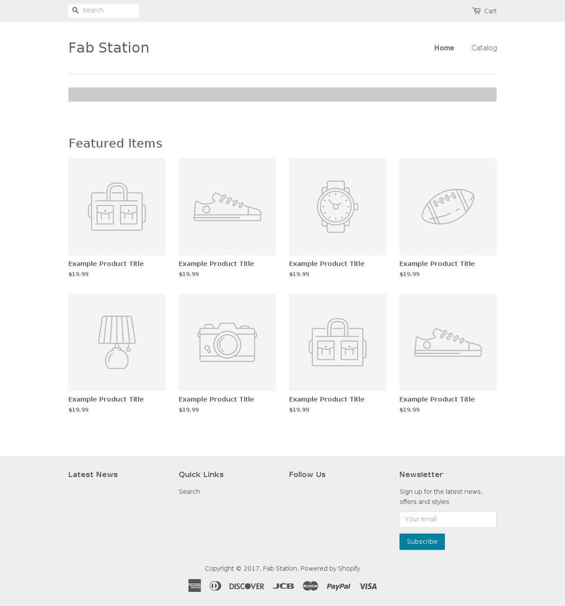Image resolution: width=565 pixels, height=606 pixels.
Task: Open the Fab Station copyright link
Action: pyautogui.click(x=280, y=568)
